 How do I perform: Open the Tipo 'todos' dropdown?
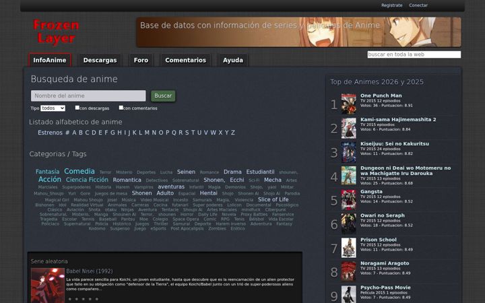tap(53, 108)
